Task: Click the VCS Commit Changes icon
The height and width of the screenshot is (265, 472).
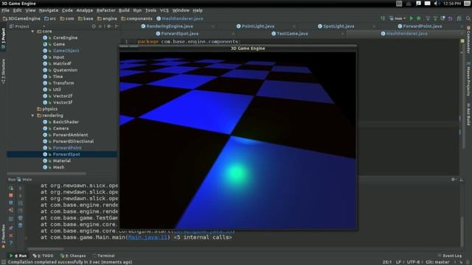Action: tap(435, 18)
